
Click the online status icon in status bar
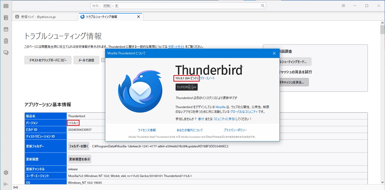(16, 187)
